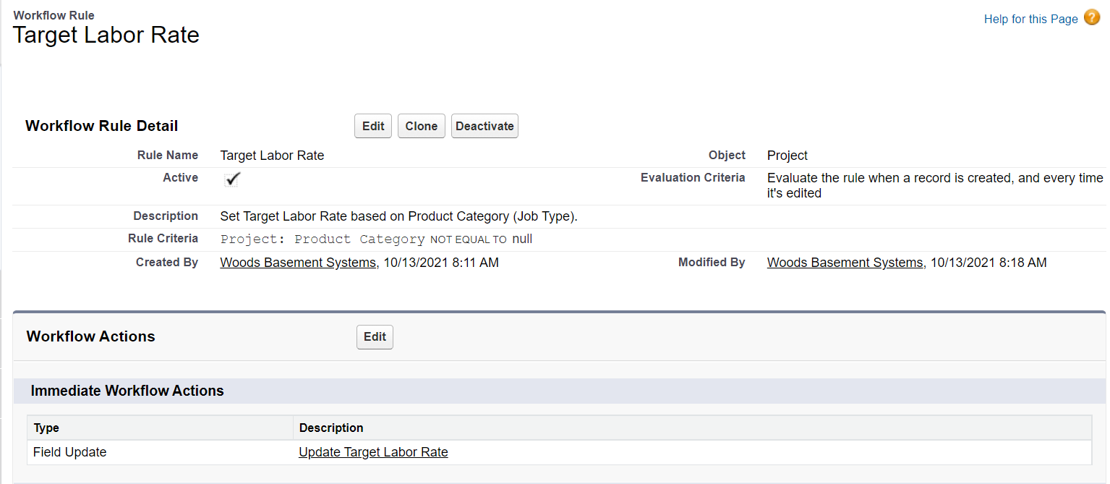Click the modified date 10/13/2021 8:18 AM
Viewport: 1110px width, 484px height.
988,263
